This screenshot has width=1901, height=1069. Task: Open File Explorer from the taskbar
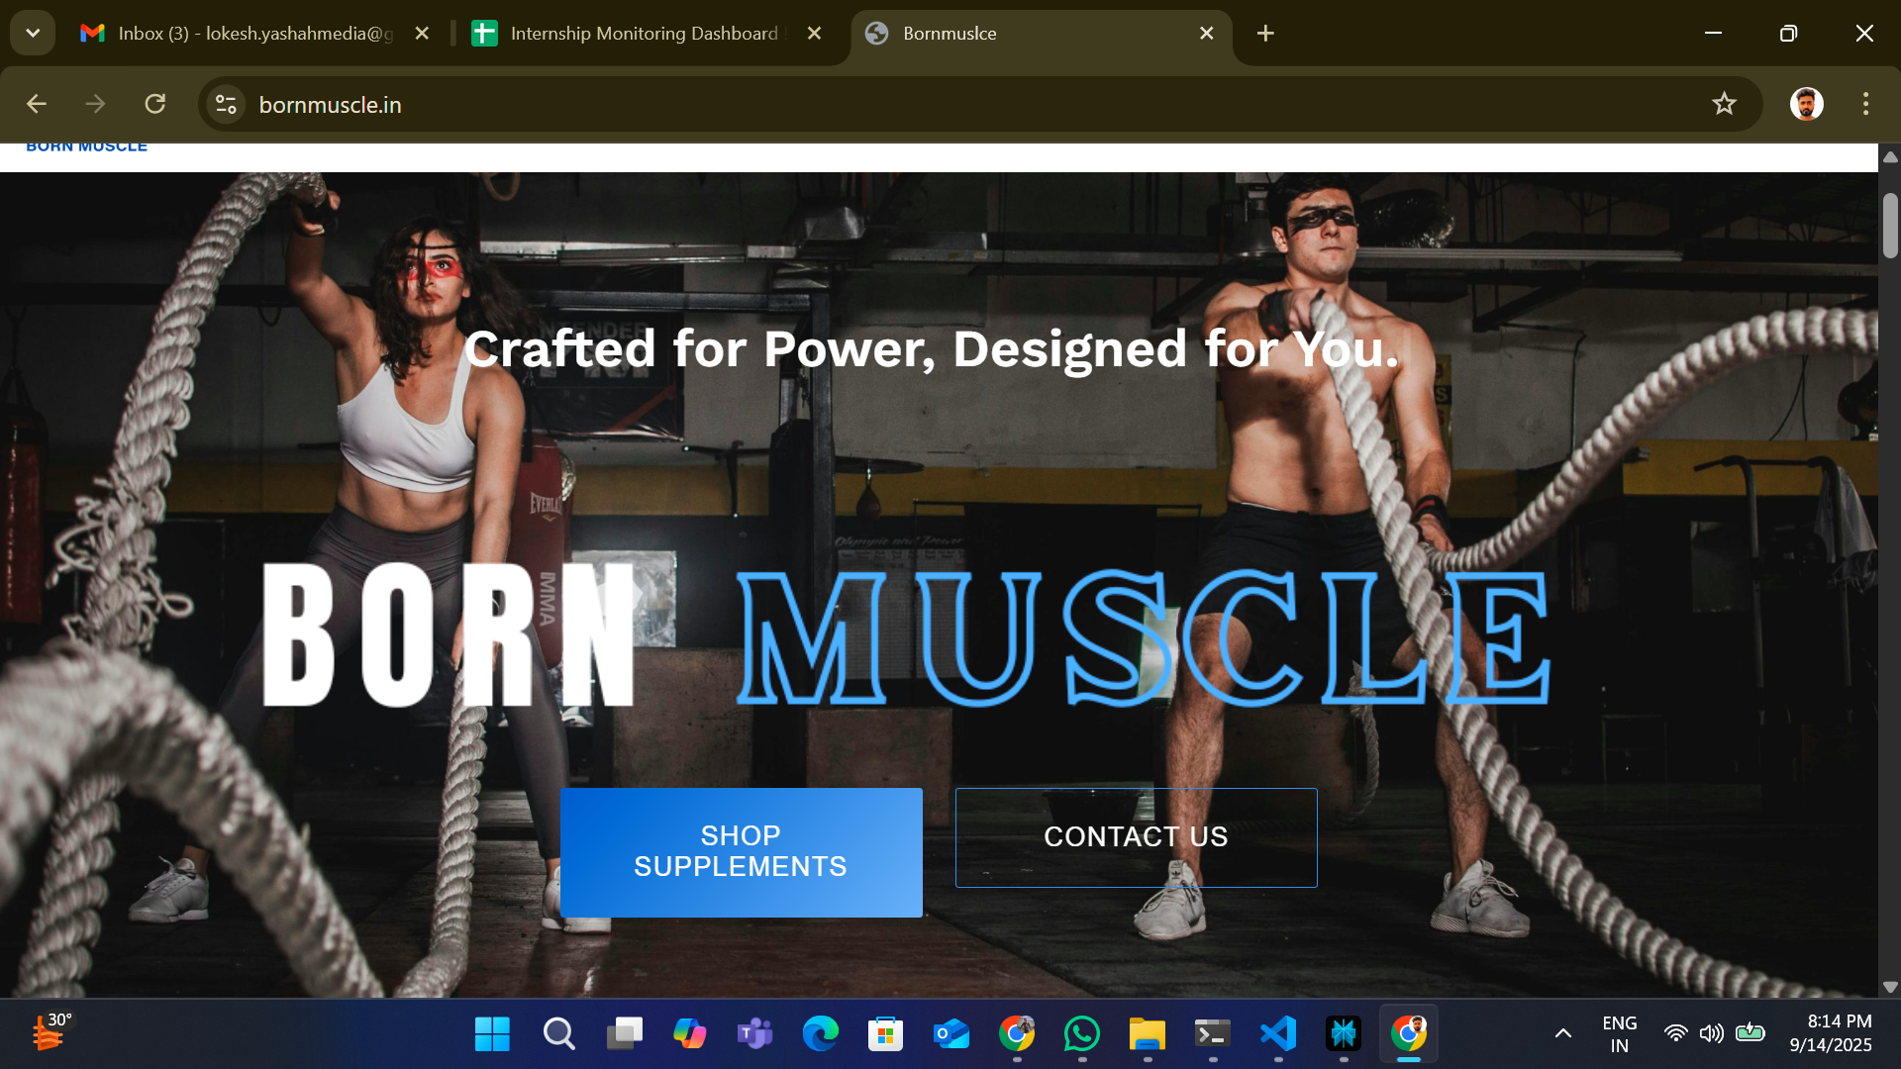(1147, 1034)
